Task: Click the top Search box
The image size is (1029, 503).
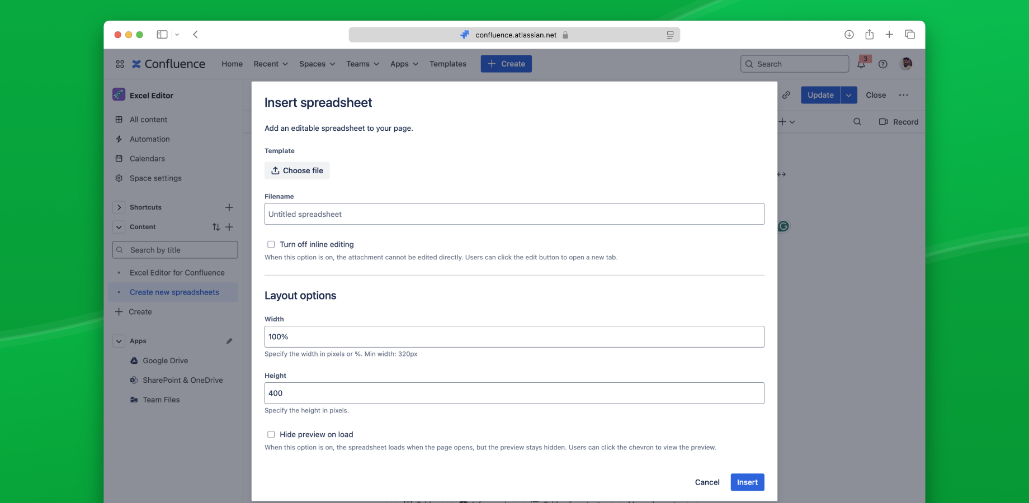Action: 795,64
